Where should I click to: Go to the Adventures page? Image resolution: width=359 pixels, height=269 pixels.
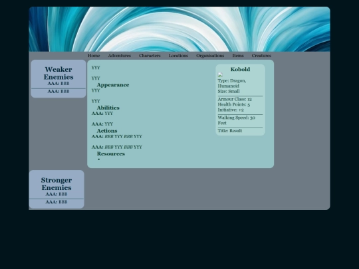coord(120,56)
